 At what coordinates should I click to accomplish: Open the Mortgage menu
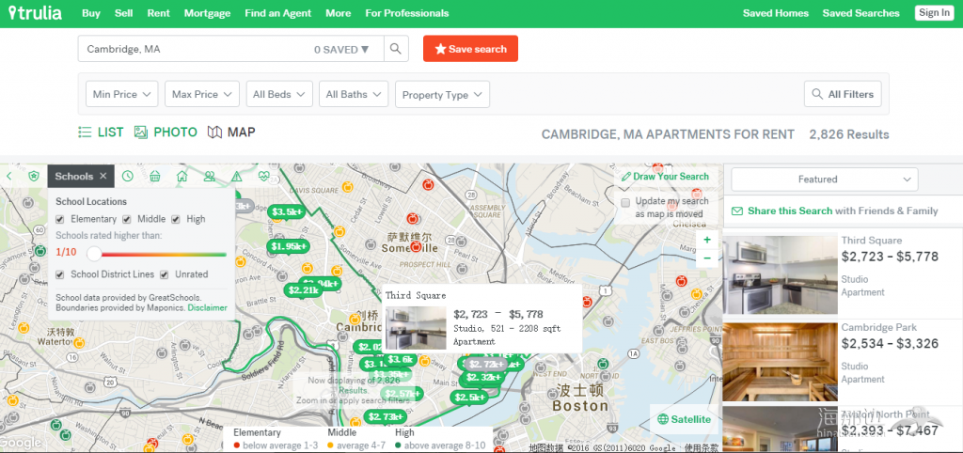[x=208, y=13]
